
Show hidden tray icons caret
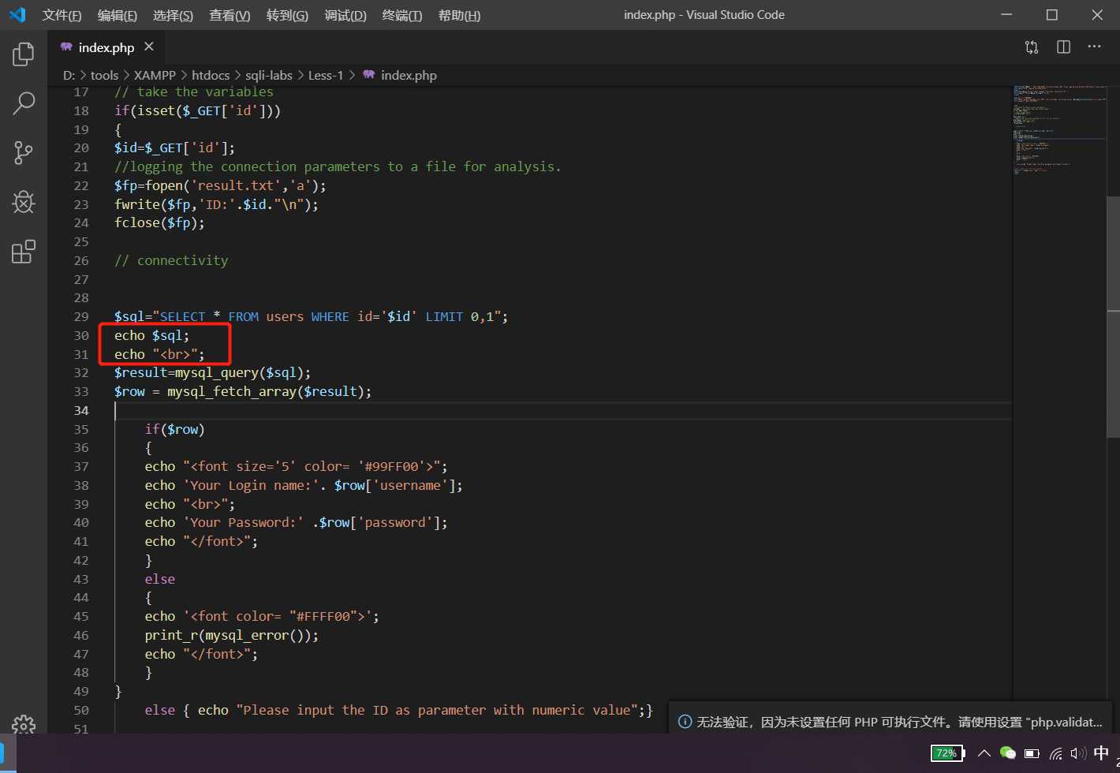983,752
